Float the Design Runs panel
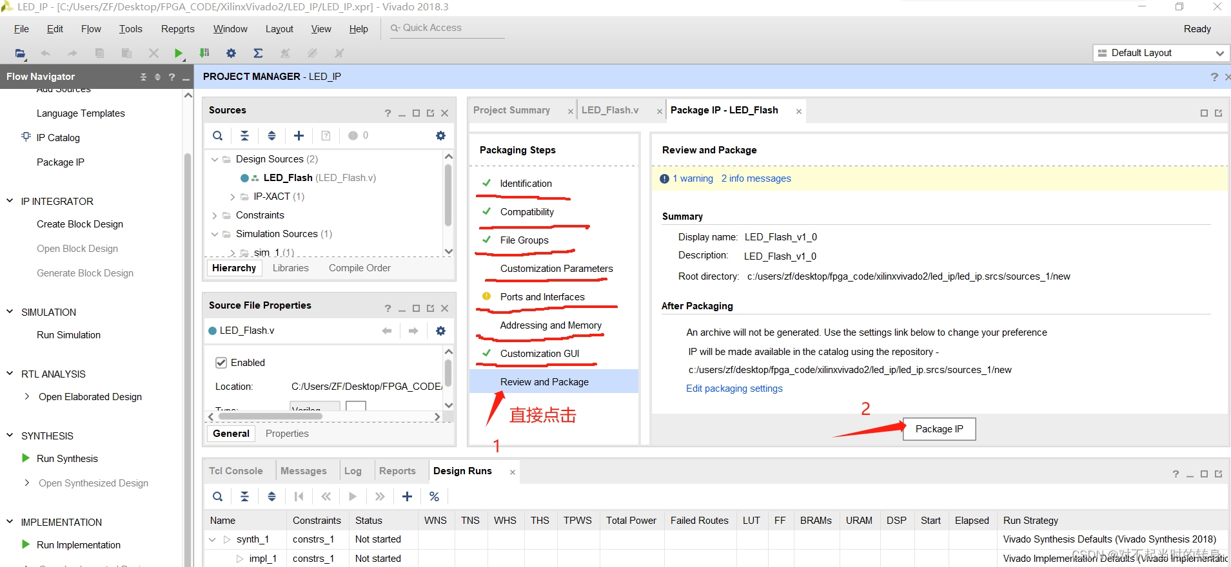Image resolution: width=1231 pixels, height=567 pixels. pos(1218,474)
